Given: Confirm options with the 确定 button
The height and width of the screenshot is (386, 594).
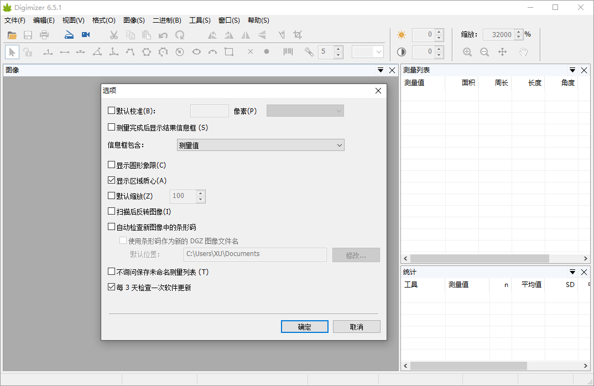Looking at the screenshot, I should pyautogui.click(x=304, y=326).
